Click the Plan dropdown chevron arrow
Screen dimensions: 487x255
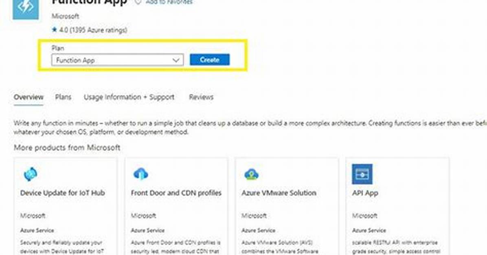176,60
